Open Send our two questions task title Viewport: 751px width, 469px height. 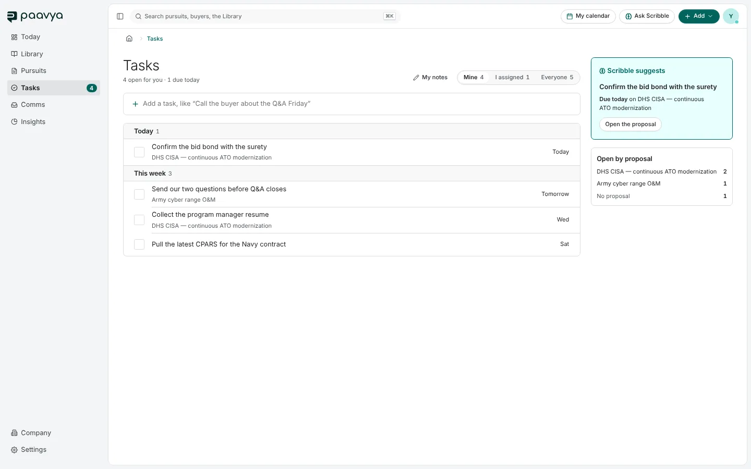pos(219,189)
